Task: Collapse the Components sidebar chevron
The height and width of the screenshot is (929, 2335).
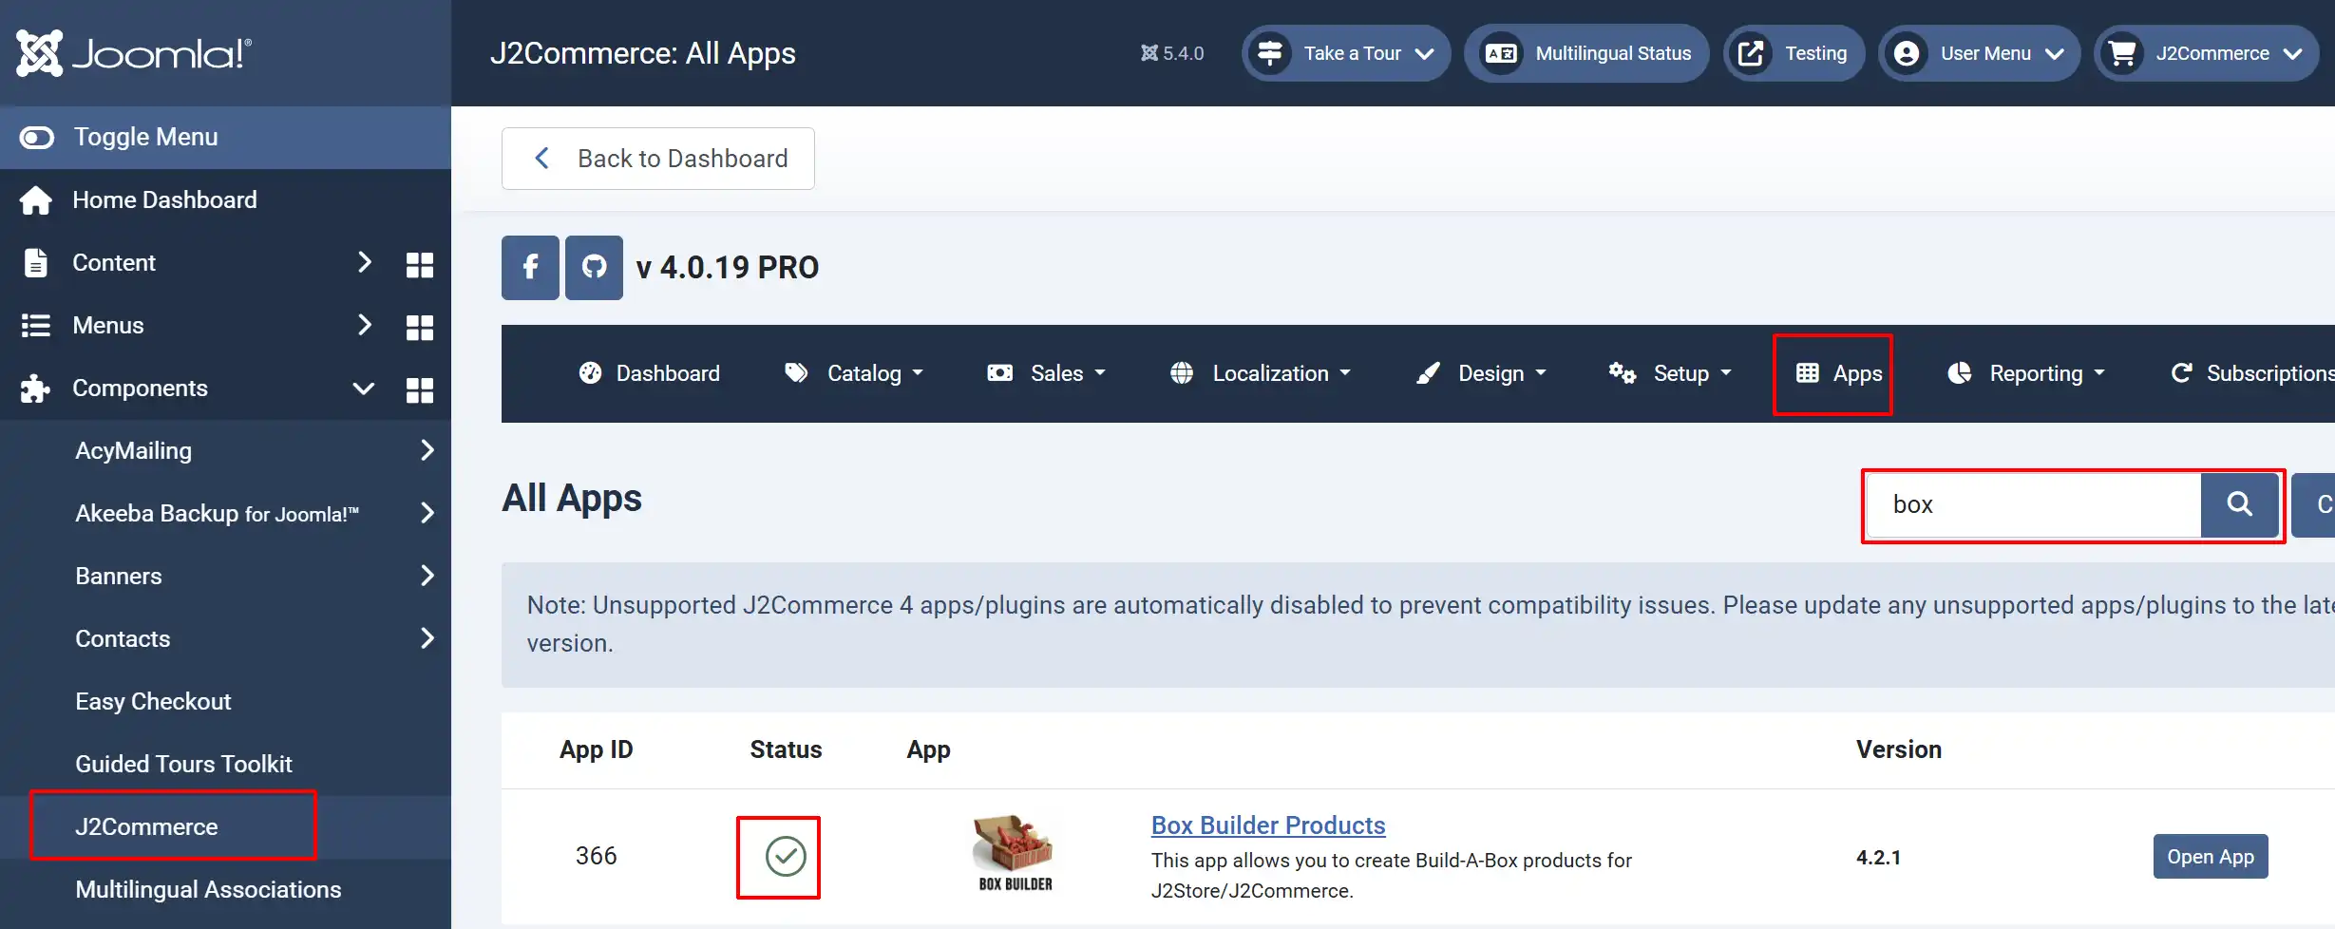Action: tap(364, 388)
